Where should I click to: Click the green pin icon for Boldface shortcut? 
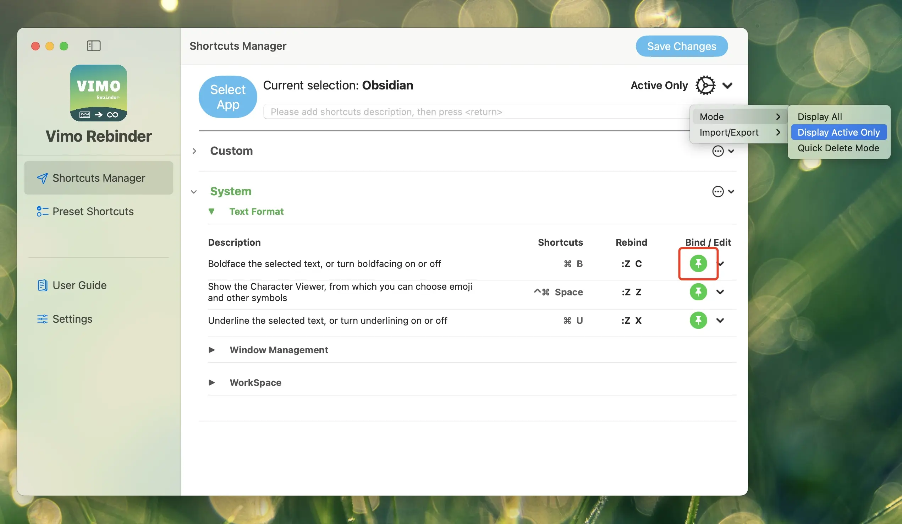coord(698,263)
